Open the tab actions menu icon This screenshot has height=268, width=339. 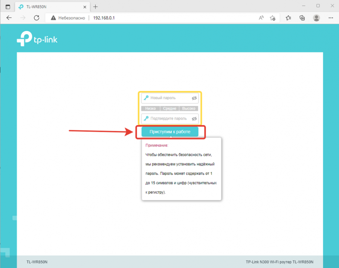click(8, 7)
